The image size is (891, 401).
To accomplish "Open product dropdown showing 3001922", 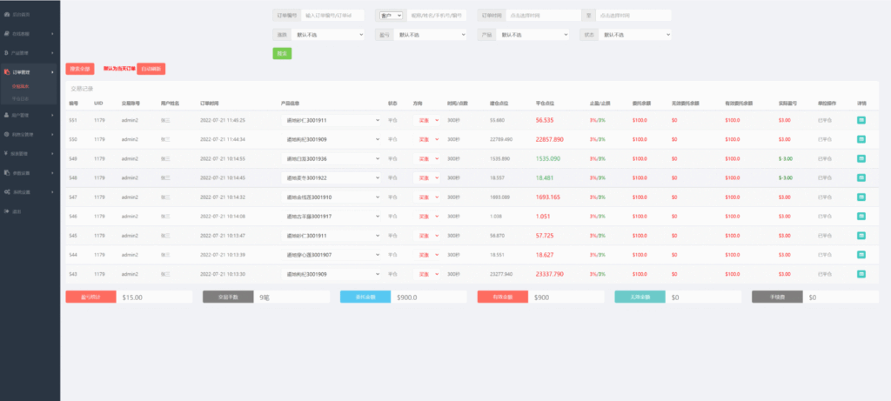I will tap(332, 177).
